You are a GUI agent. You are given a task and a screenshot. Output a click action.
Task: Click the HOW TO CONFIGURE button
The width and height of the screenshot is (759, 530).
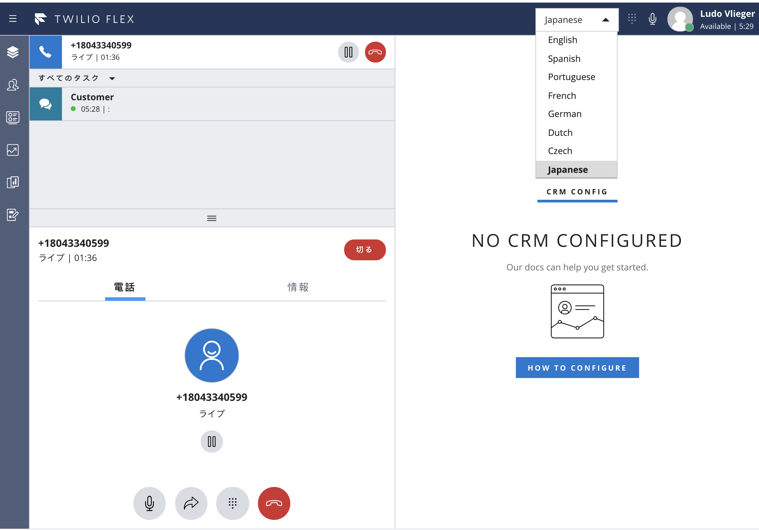click(x=577, y=368)
